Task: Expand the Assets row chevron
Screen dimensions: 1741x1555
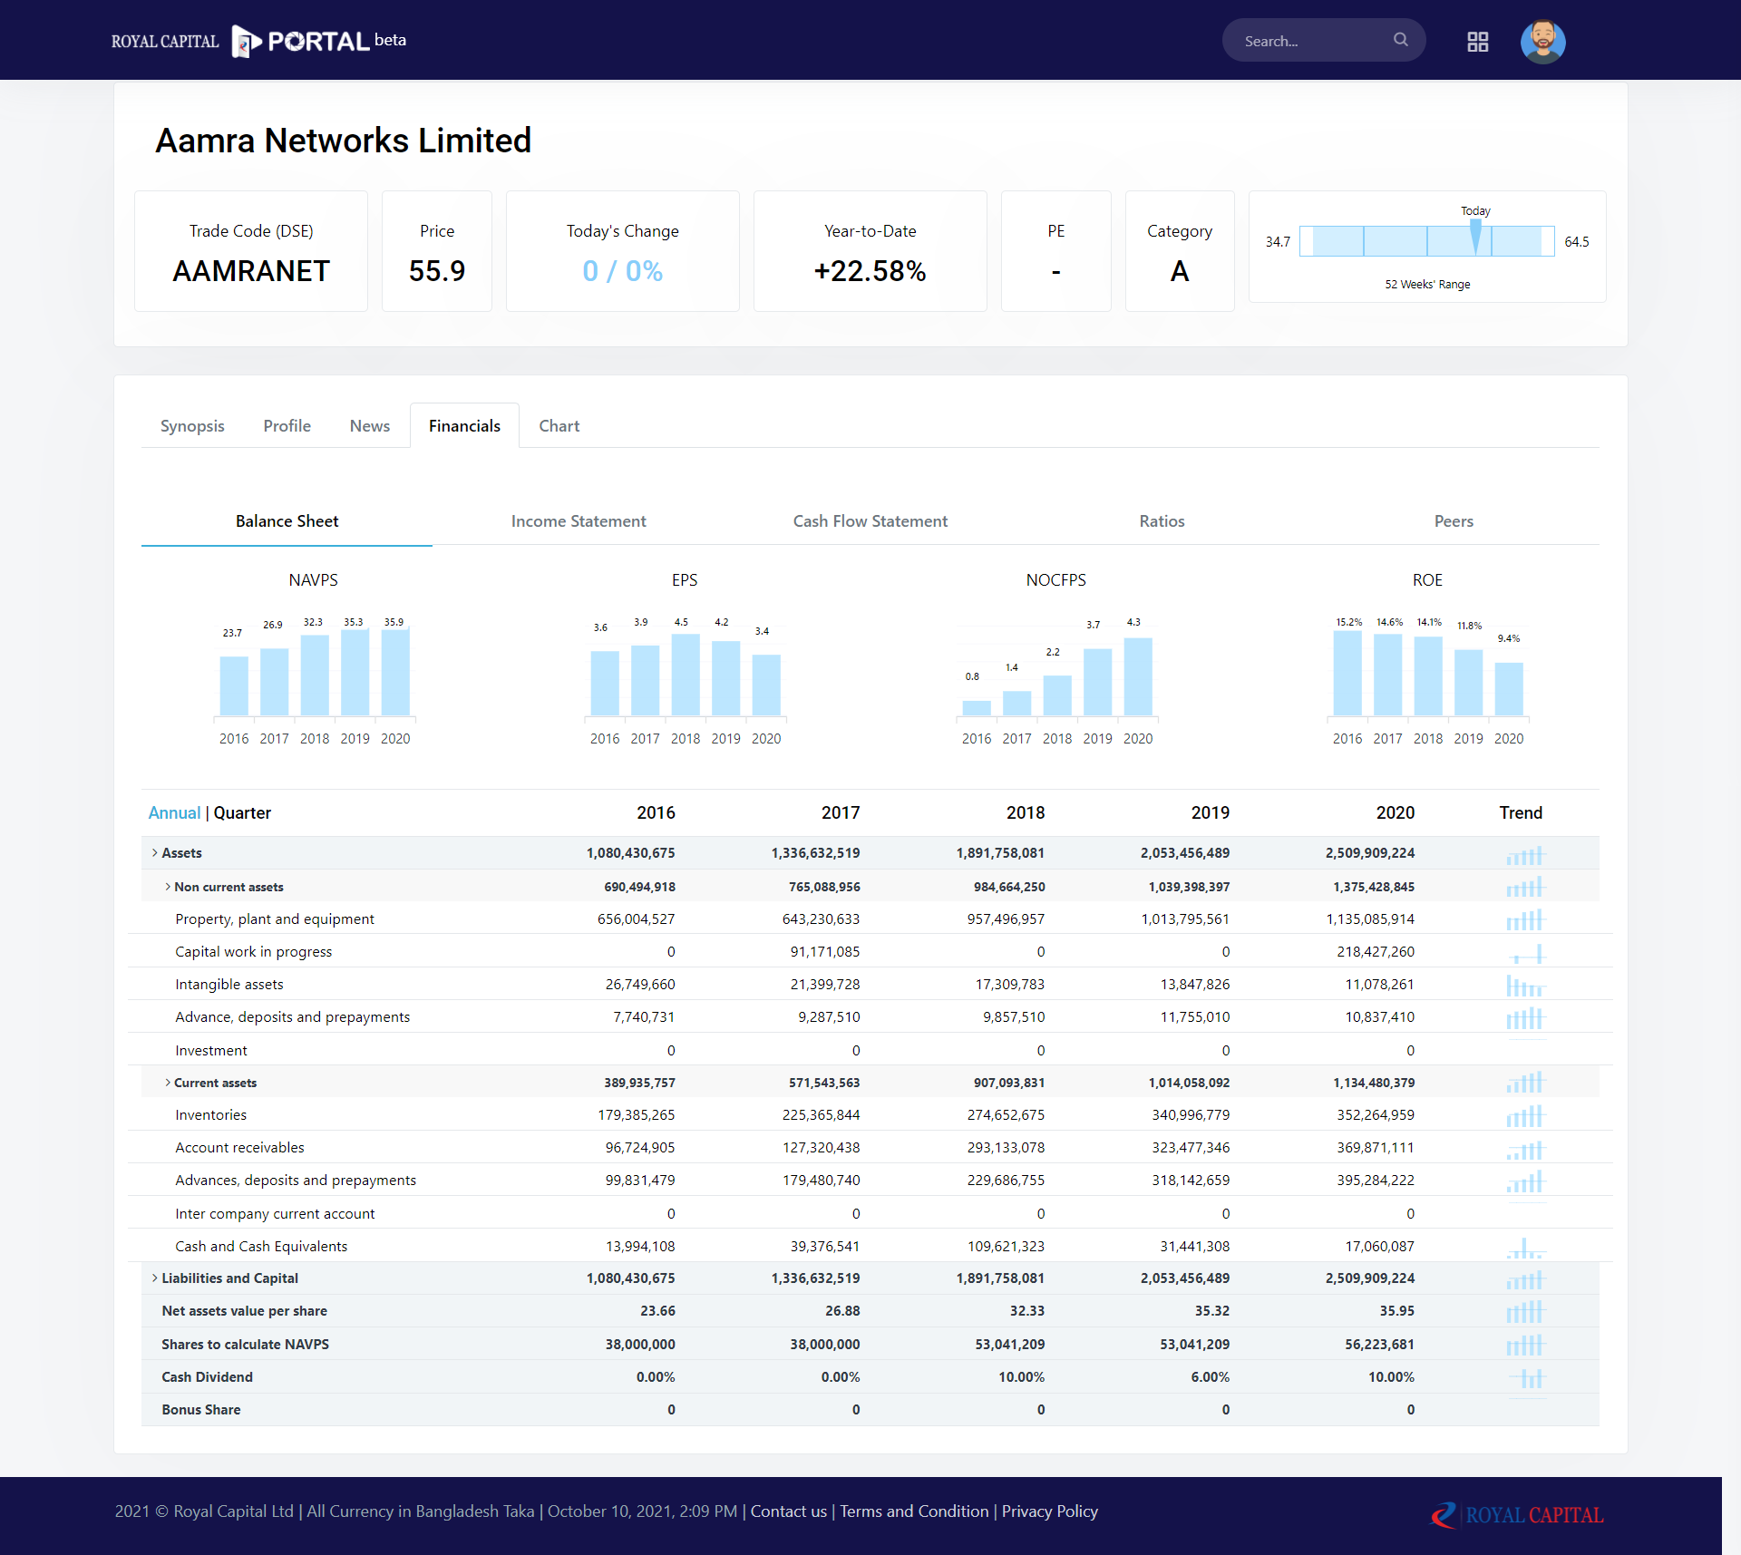Action: click(x=155, y=853)
